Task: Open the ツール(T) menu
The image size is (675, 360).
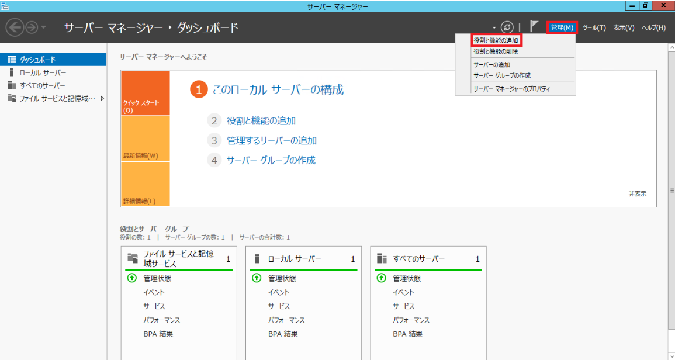Action: [594, 27]
